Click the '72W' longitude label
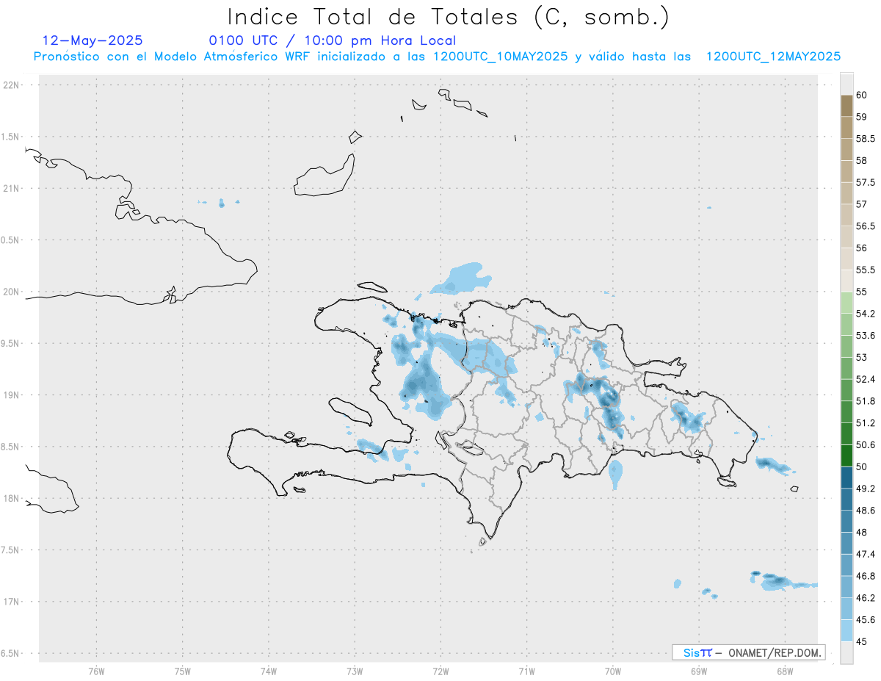The width and height of the screenshot is (881, 681). [440, 672]
